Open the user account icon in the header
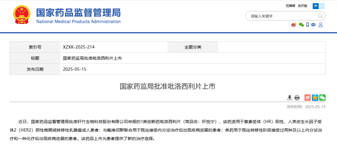The width and height of the screenshot is (337, 152). (x=320, y=25)
